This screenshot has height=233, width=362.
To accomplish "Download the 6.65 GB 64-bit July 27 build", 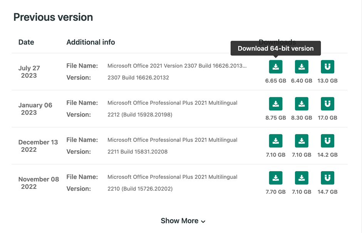I will (x=276, y=67).
